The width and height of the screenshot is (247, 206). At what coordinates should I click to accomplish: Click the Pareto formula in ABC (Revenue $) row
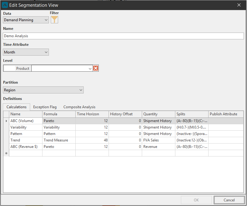click(x=59, y=147)
